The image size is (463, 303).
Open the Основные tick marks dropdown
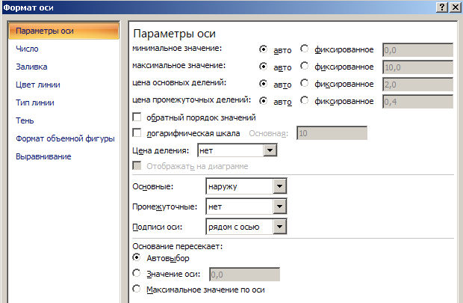(x=279, y=186)
